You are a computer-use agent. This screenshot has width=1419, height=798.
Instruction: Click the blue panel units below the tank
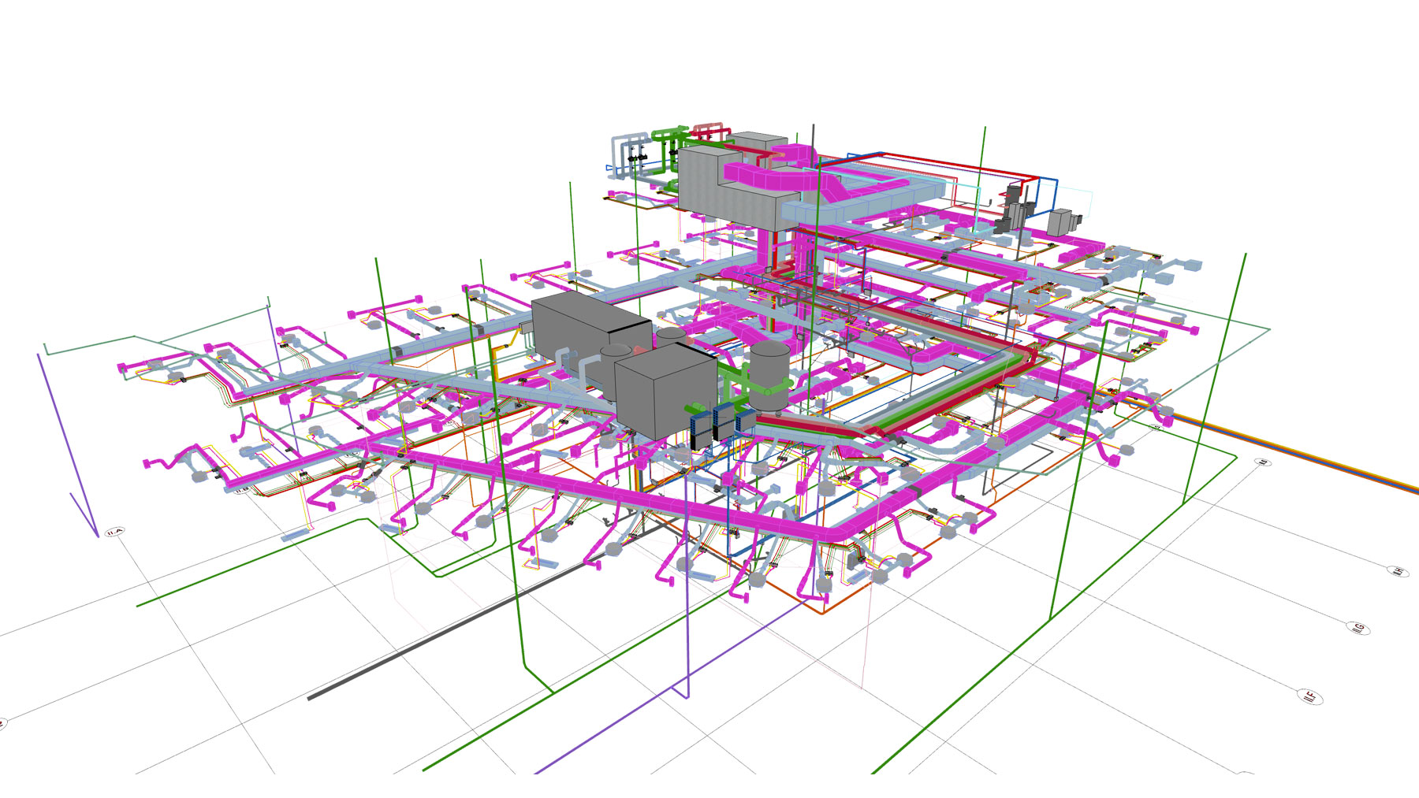click(x=720, y=425)
